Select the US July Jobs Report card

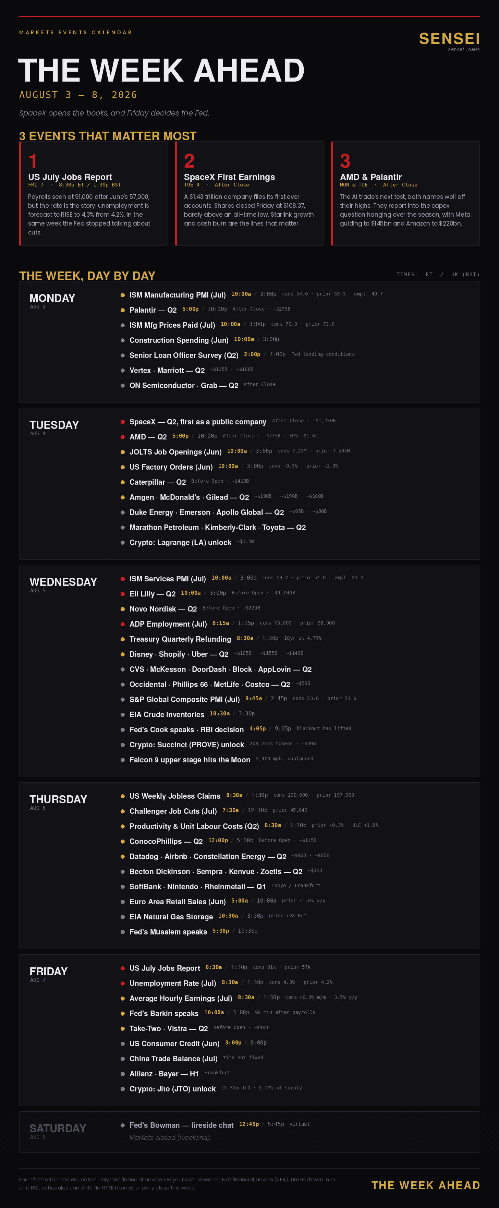[x=93, y=193]
